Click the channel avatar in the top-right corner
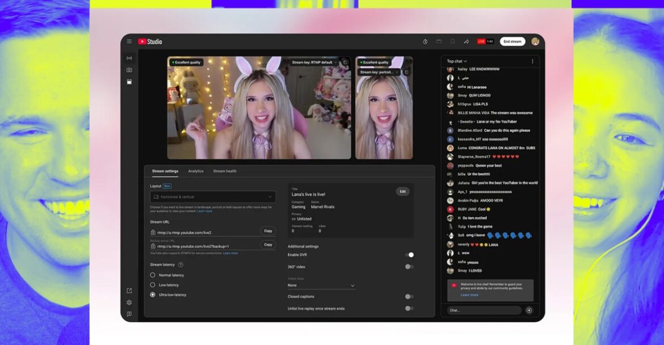Screen dimensions: 664x345 point(534,41)
